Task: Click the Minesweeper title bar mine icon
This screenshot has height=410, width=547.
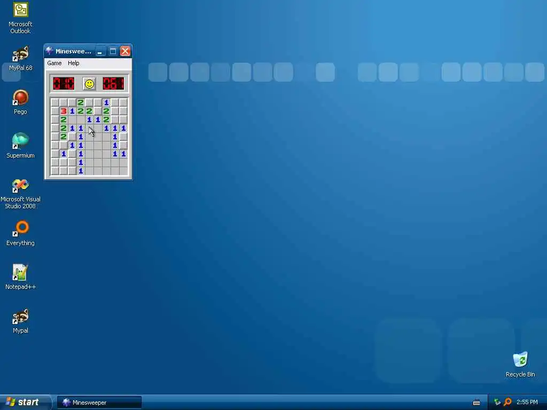Action: coord(50,51)
